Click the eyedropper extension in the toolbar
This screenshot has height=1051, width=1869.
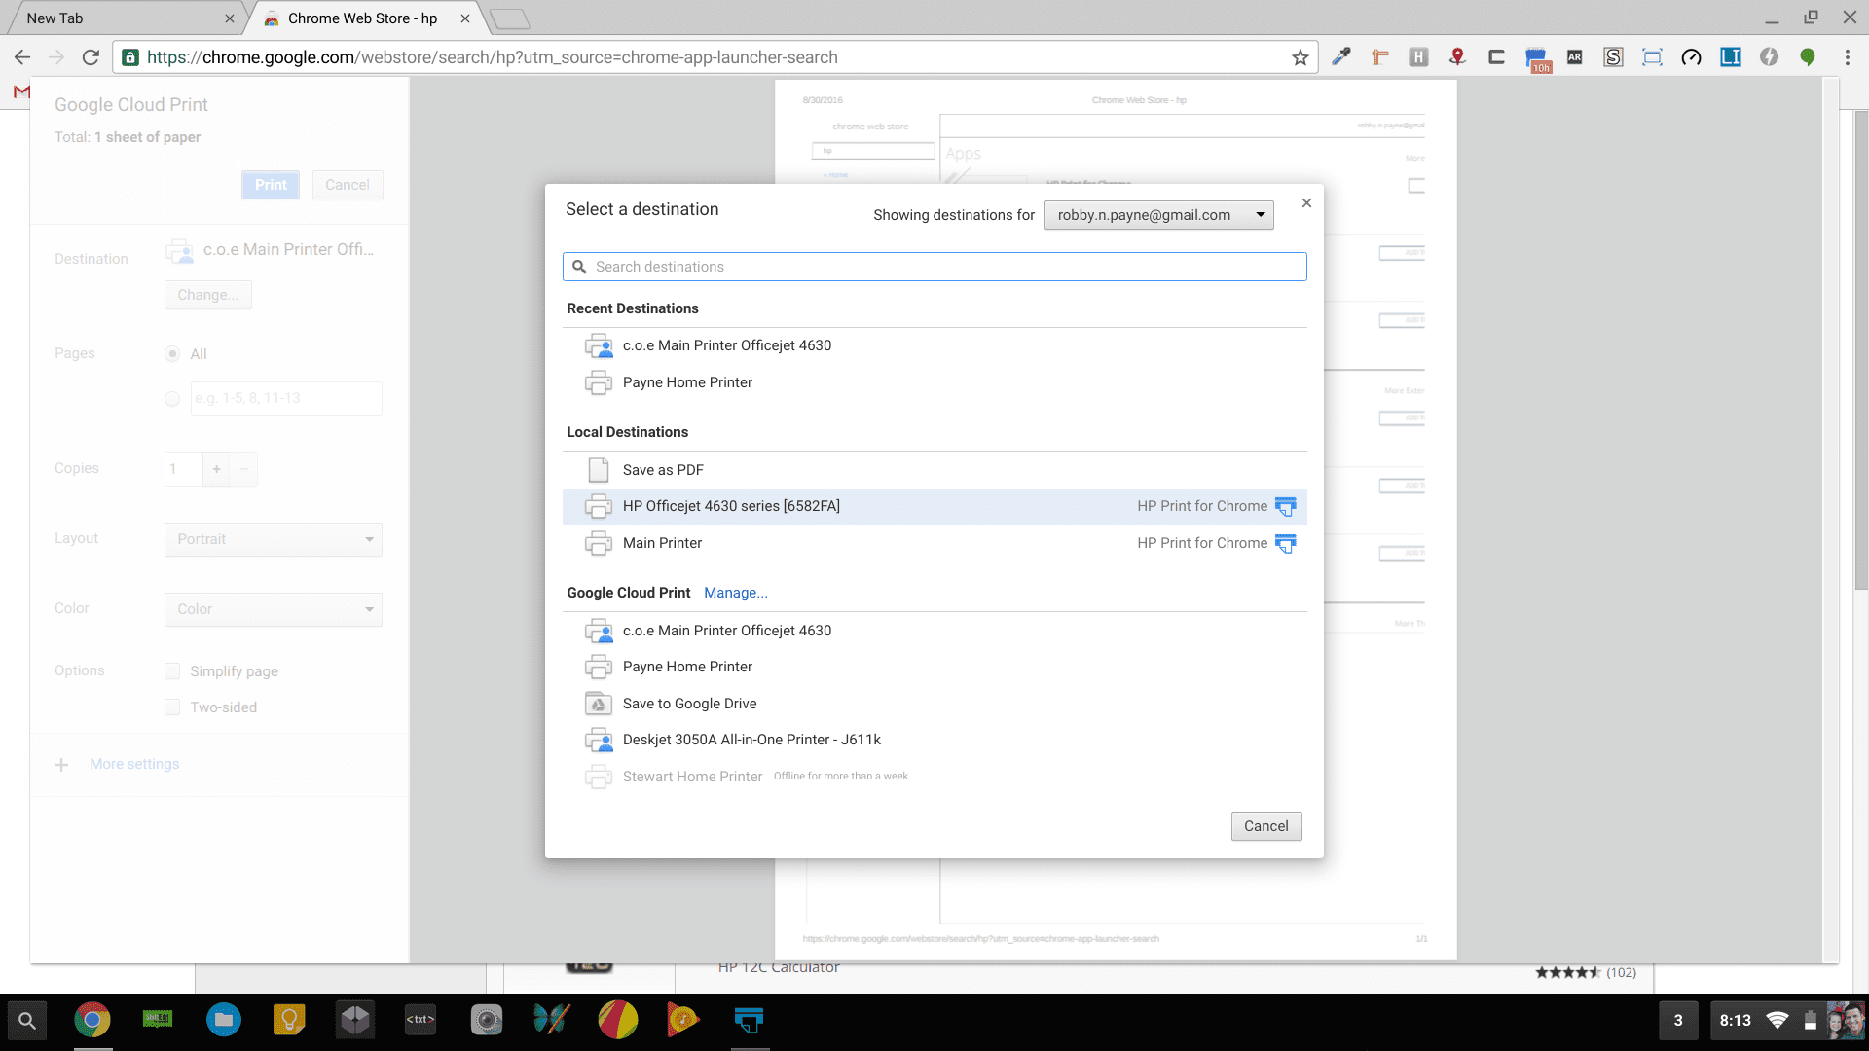[1340, 56]
